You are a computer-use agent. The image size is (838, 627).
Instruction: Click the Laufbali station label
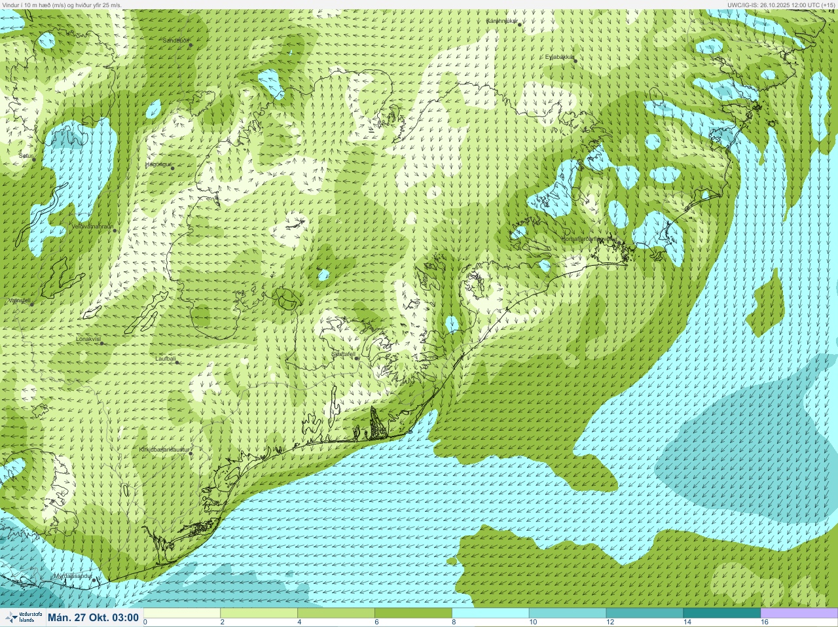pos(166,359)
